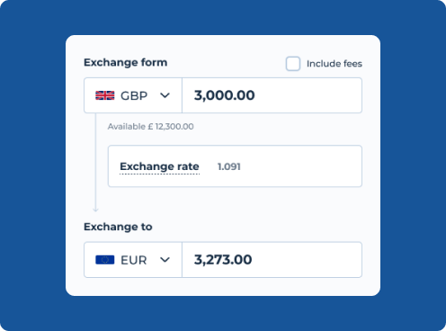Click inside the exchange rate box
This screenshot has height=331, width=446.
[235, 166]
